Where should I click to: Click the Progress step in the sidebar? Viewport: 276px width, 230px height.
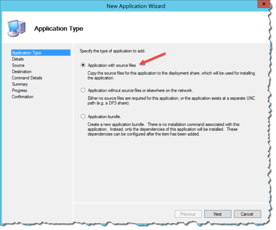coord(20,90)
